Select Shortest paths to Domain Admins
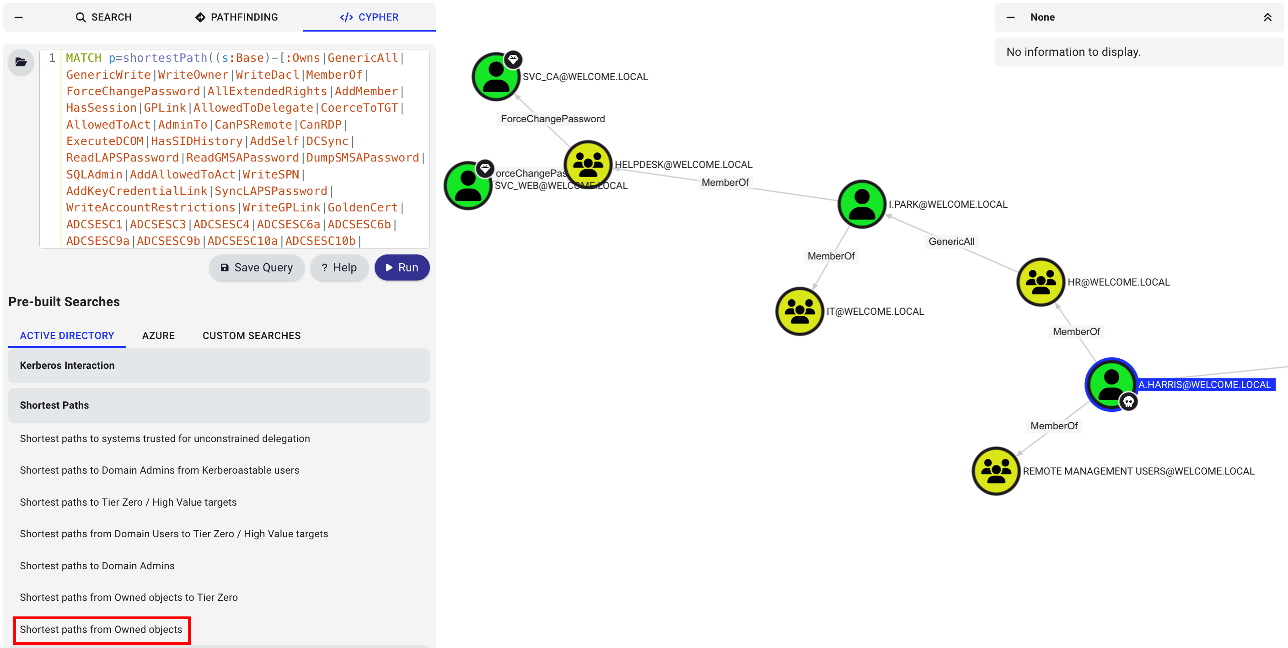Screen dimensions: 1288x648 point(97,566)
